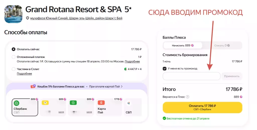Switch to 'Начислить 889' tab

coord(182,45)
